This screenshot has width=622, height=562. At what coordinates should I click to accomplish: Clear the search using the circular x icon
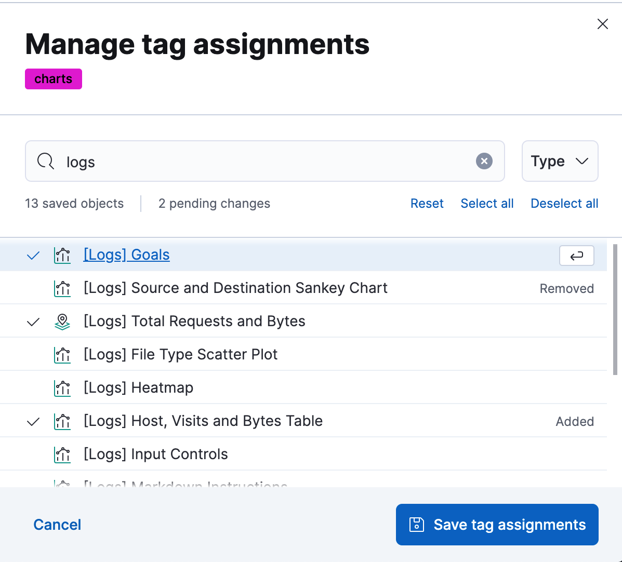[x=484, y=161]
